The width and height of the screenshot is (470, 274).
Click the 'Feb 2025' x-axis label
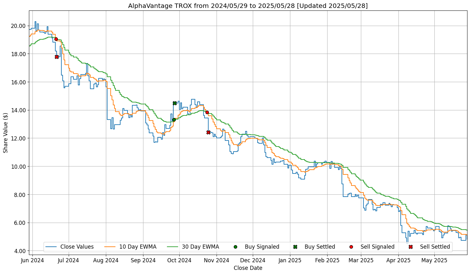(327, 260)
